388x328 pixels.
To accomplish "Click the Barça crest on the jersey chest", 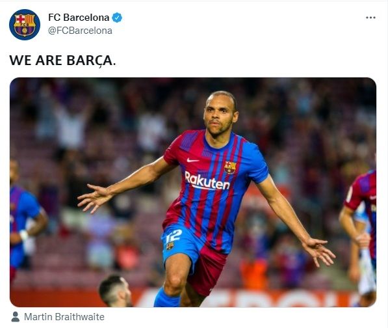I will coord(230,167).
